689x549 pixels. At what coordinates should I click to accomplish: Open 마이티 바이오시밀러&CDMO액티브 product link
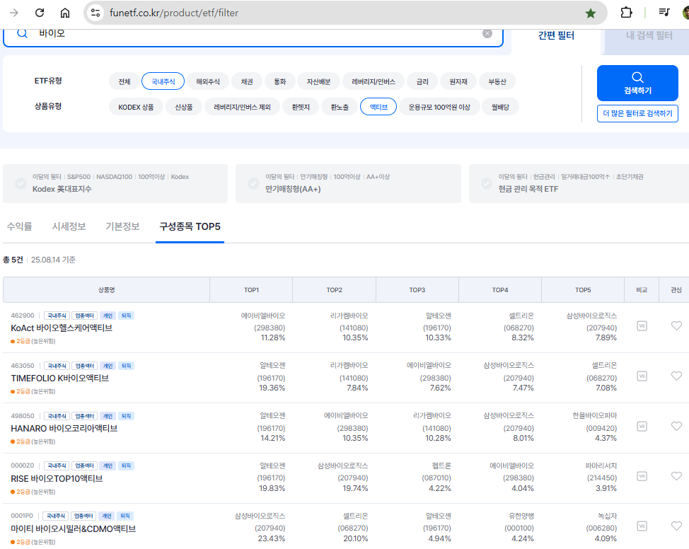pyautogui.click(x=74, y=528)
